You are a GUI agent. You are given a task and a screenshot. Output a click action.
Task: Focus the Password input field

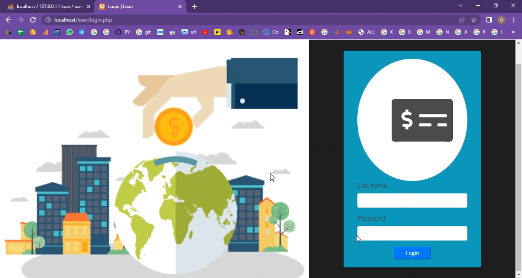click(412, 233)
